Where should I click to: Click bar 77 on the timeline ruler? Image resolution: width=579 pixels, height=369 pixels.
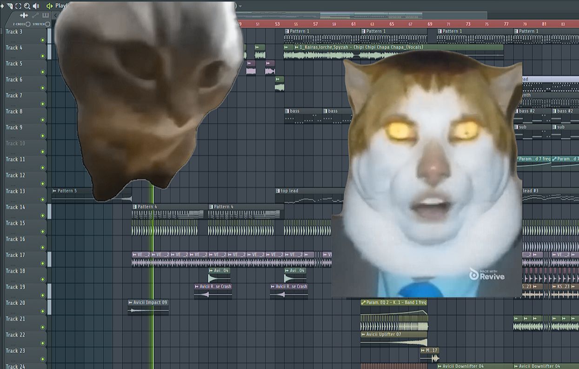pyautogui.click(x=506, y=24)
